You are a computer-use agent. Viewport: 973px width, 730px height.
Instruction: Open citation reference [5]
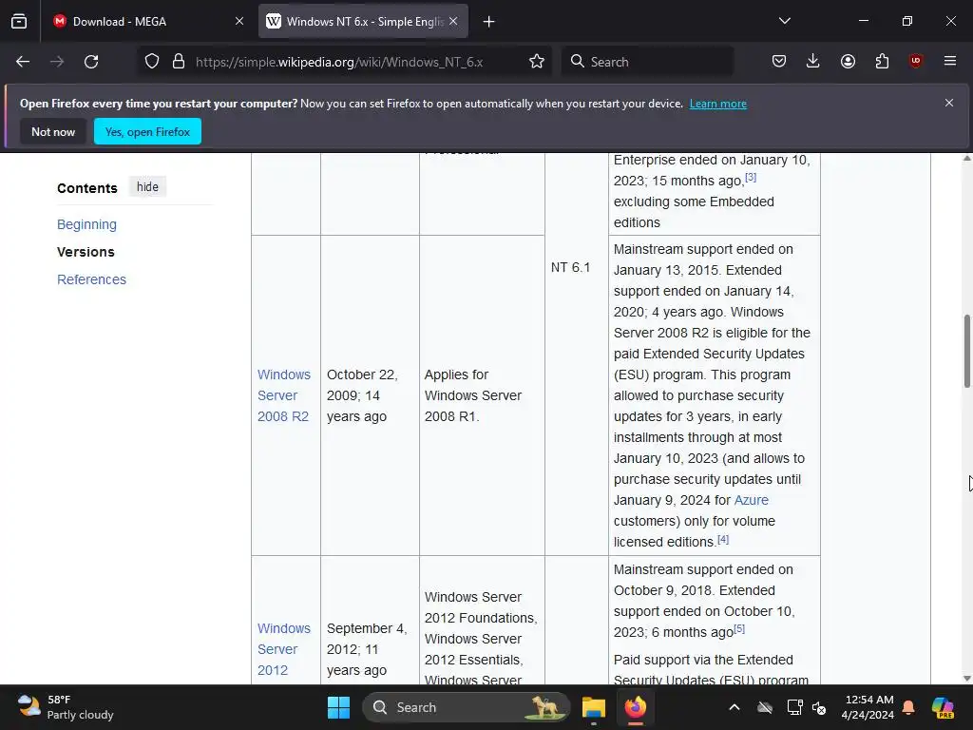(x=739, y=629)
